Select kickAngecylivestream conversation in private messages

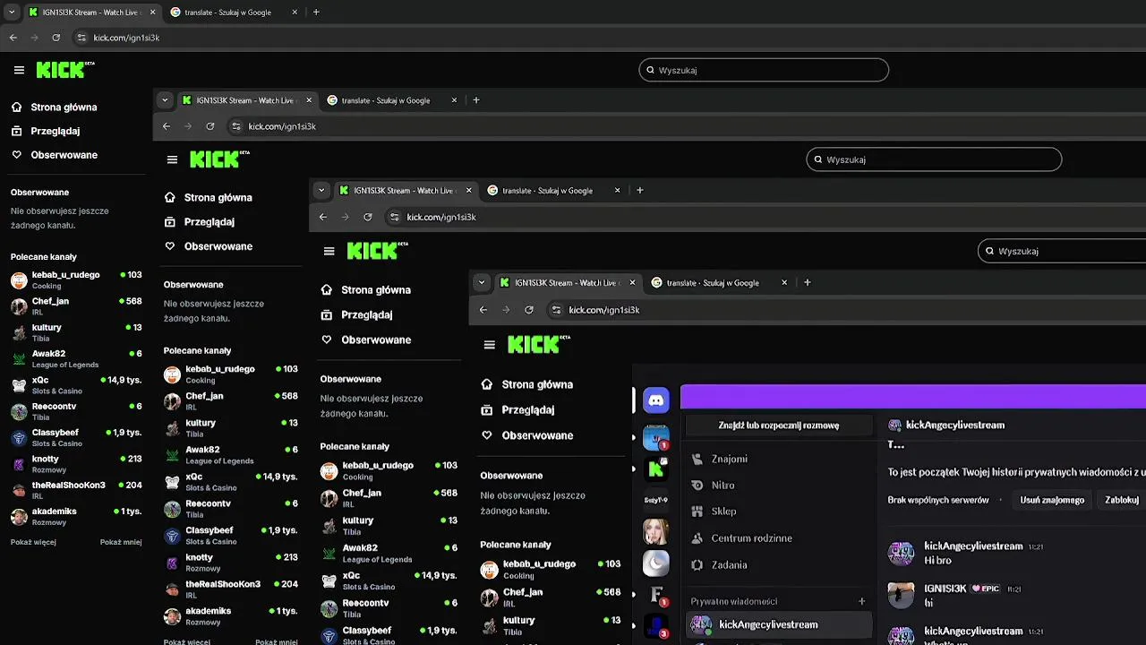pos(778,624)
